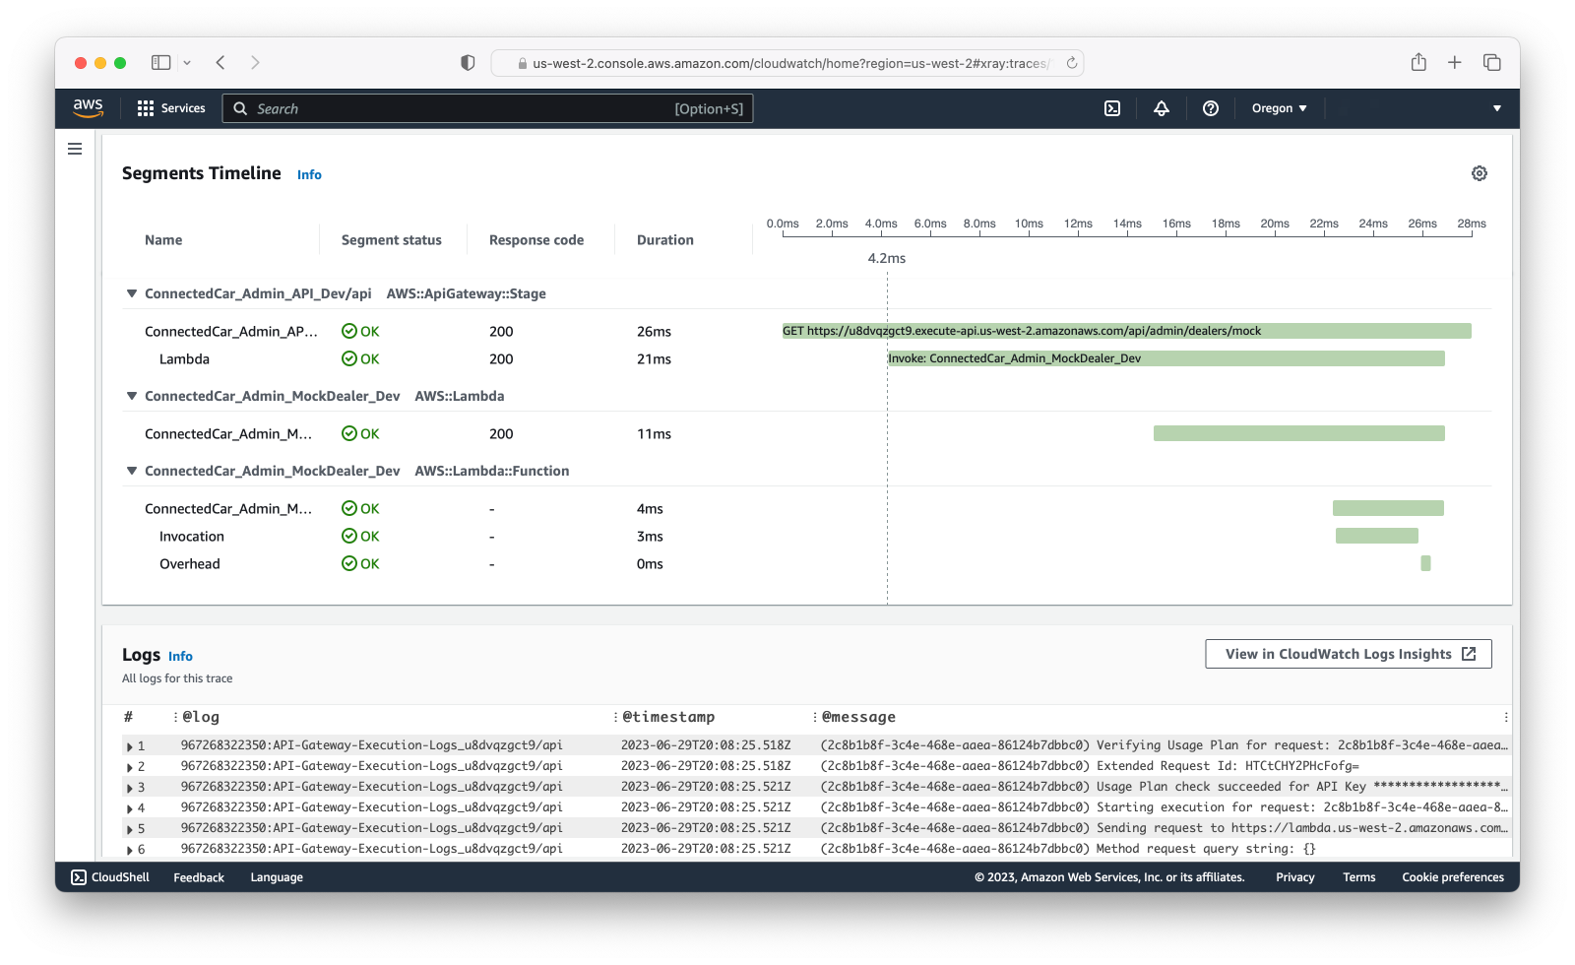Collapse the AWS::Lambda::Function MockDealer_Dev group
This screenshot has width=1575, height=965.
tap(131, 471)
